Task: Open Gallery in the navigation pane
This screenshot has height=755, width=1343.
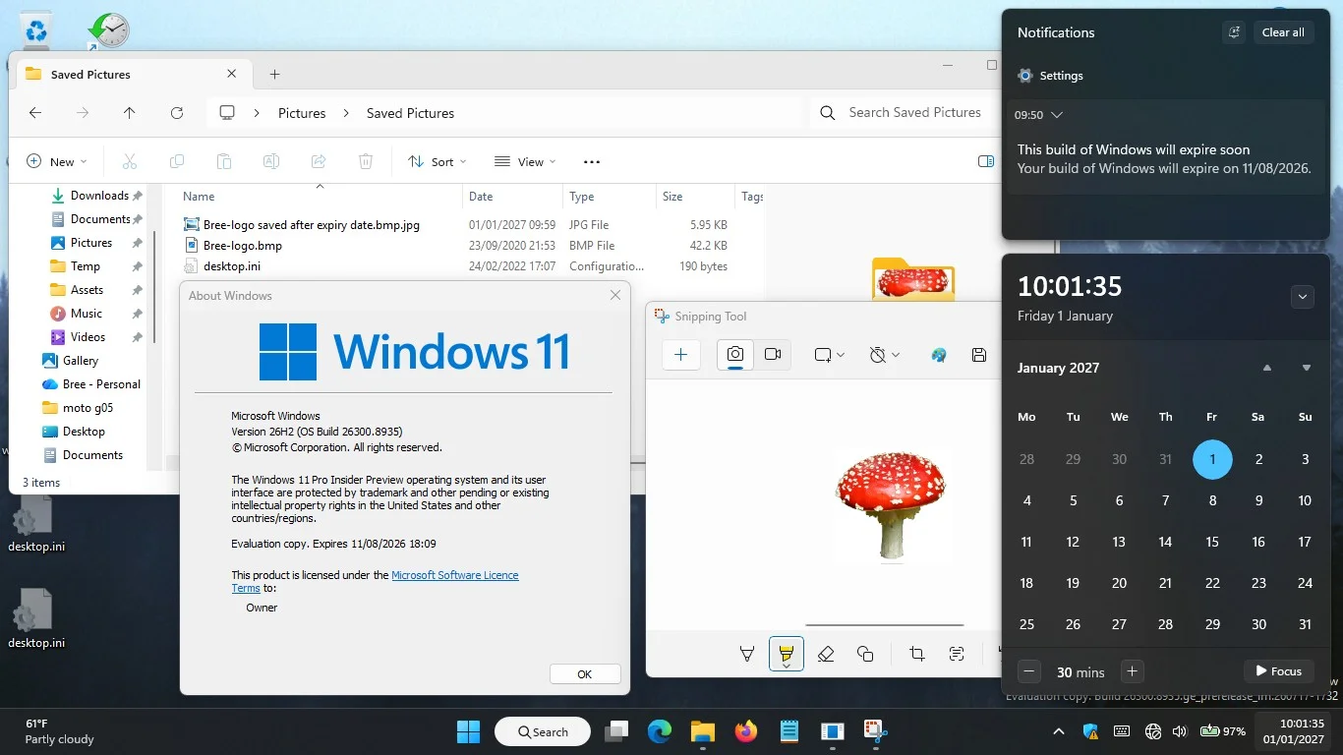Action: click(81, 361)
